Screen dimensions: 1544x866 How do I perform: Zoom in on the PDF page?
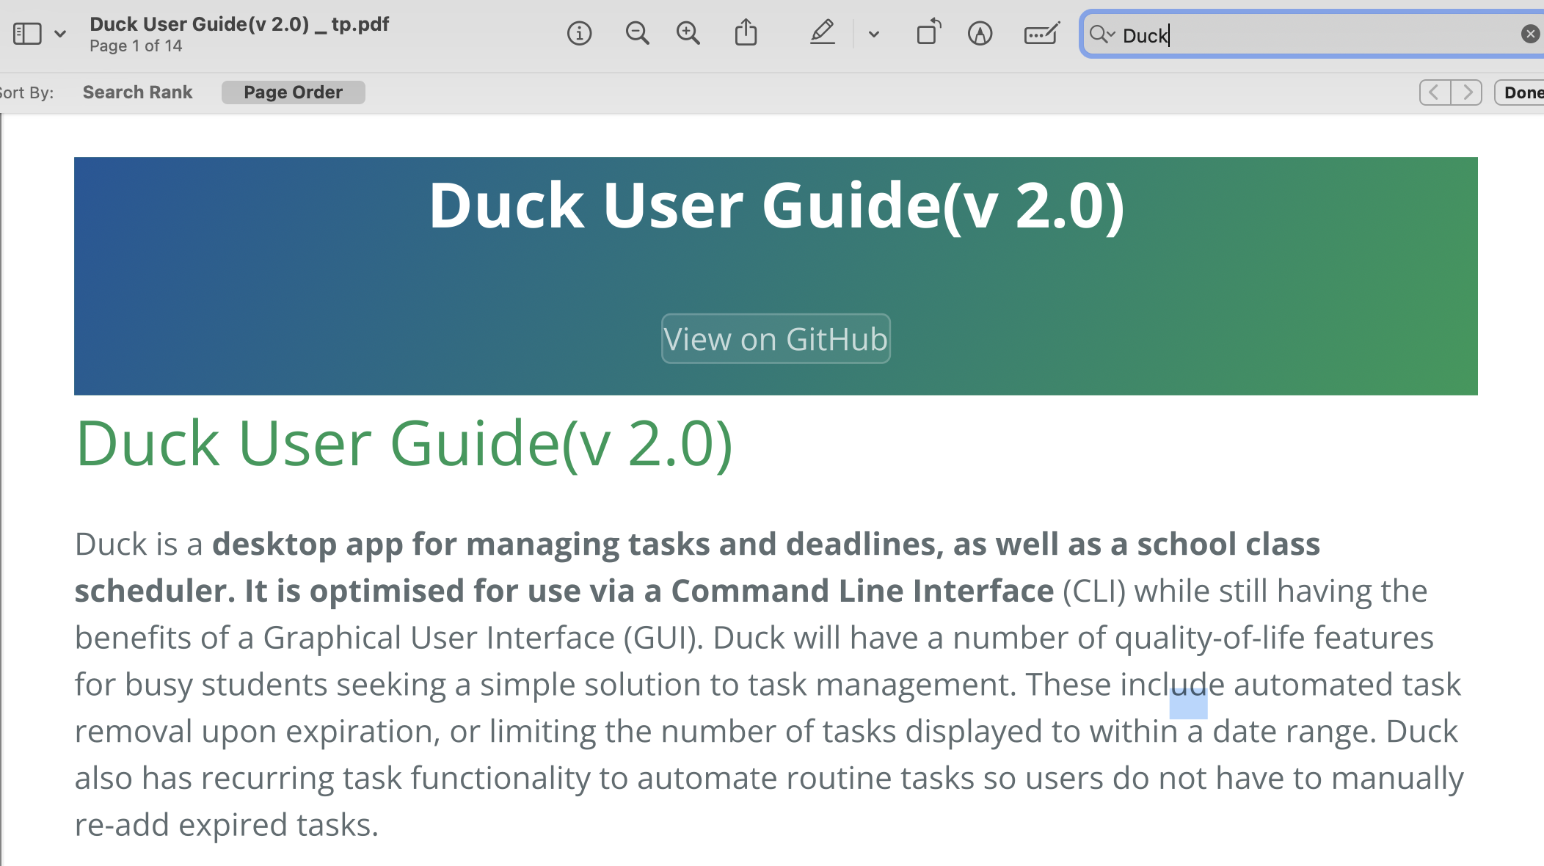point(688,34)
